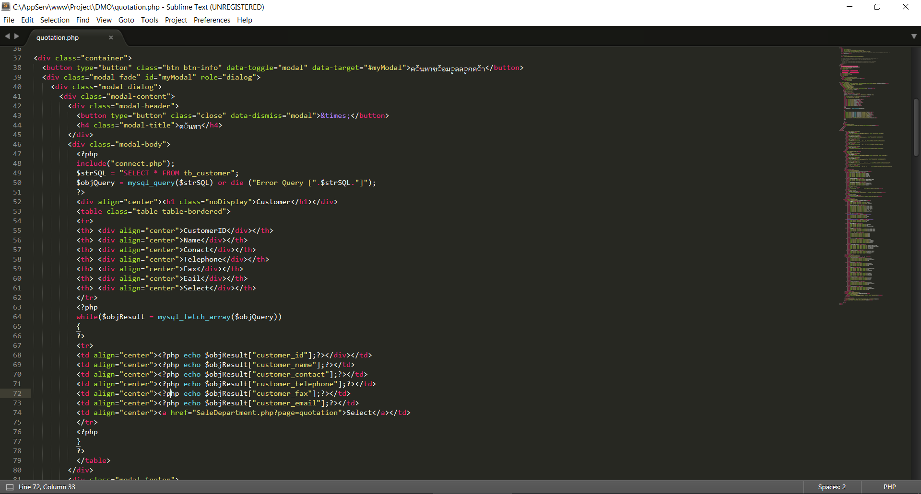
Task: Open the Project menu
Action: 176,20
